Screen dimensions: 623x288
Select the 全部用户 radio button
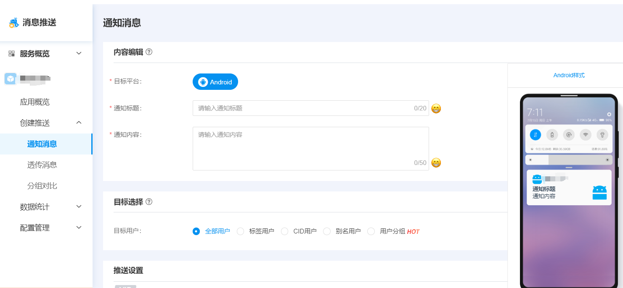point(196,231)
